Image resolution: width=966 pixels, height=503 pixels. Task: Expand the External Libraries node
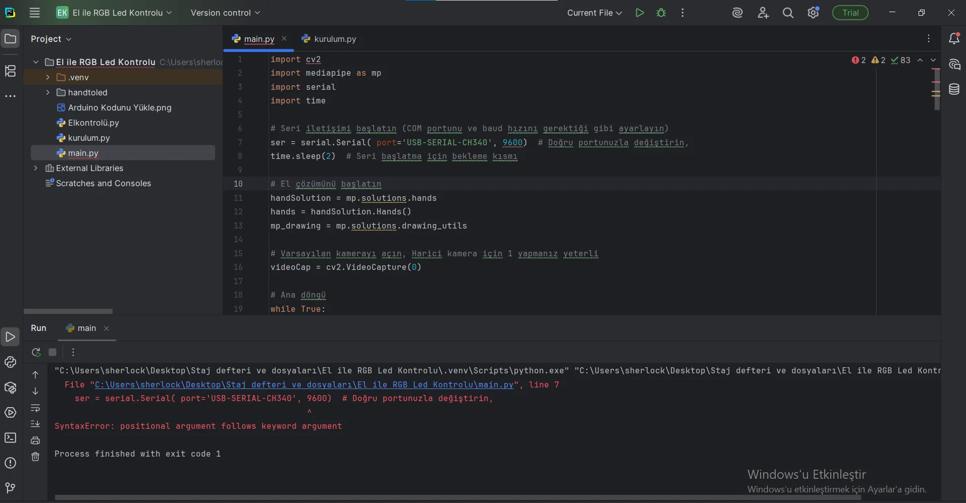(36, 168)
